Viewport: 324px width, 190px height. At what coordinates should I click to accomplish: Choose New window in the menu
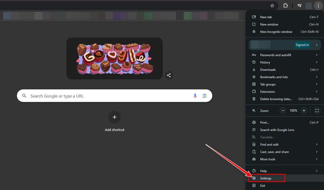pos(285,24)
